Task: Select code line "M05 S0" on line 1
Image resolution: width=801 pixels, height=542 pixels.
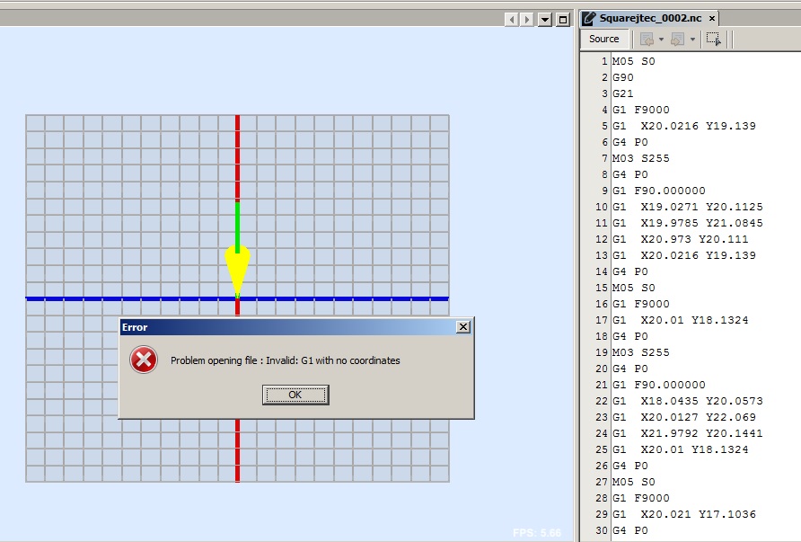Action: coord(633,61)
